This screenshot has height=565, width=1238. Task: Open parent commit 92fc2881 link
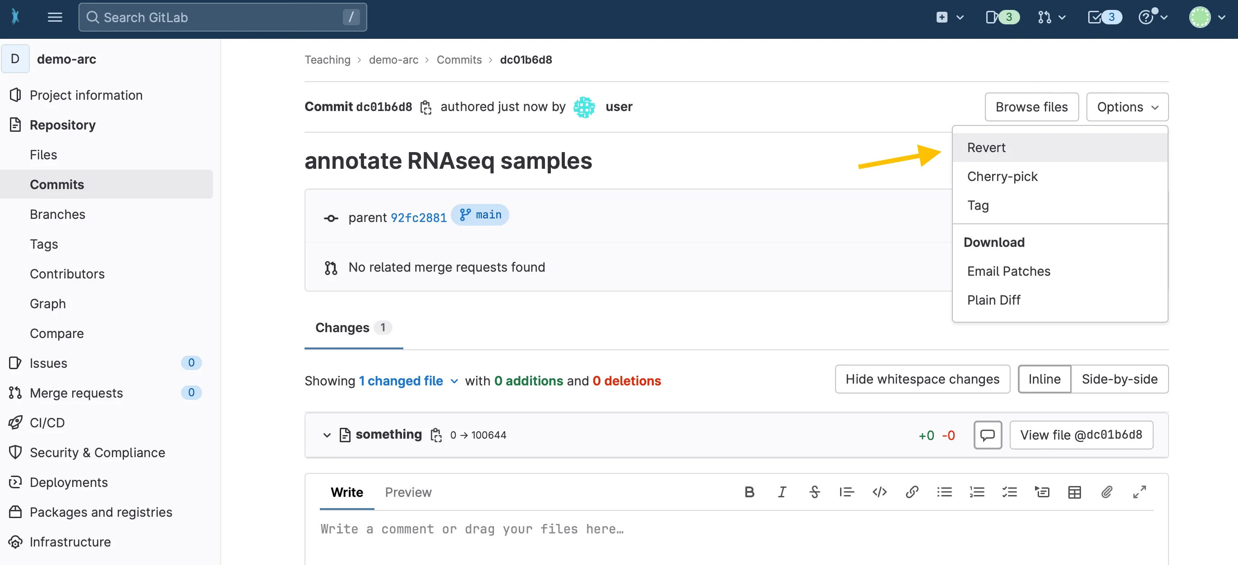coord(418,218)
